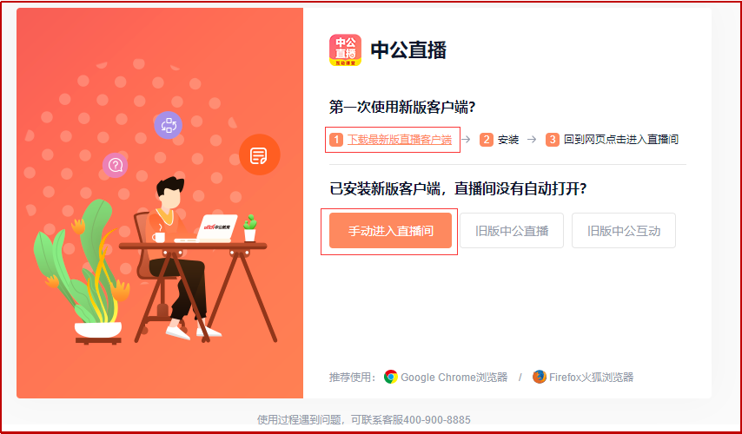This screenshot has height=434, width=742.
Task: Click the Google Chrome浏览器 text link
Action: [454, 377]
